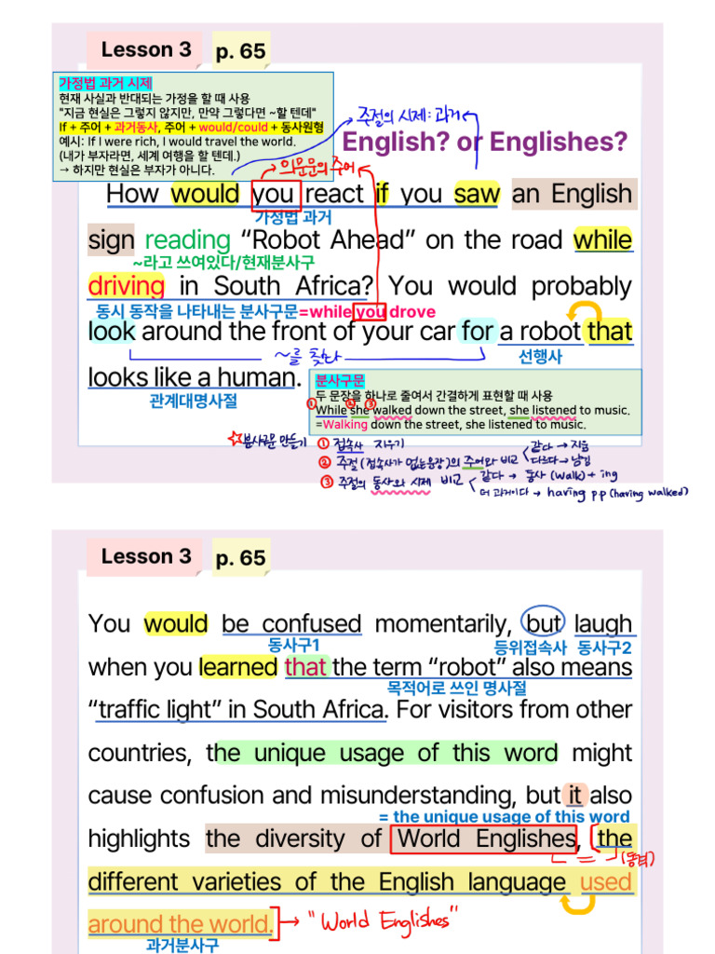
Task: Click the heading "가정법 과거 시제" in the green note
Action: [105, 83]
